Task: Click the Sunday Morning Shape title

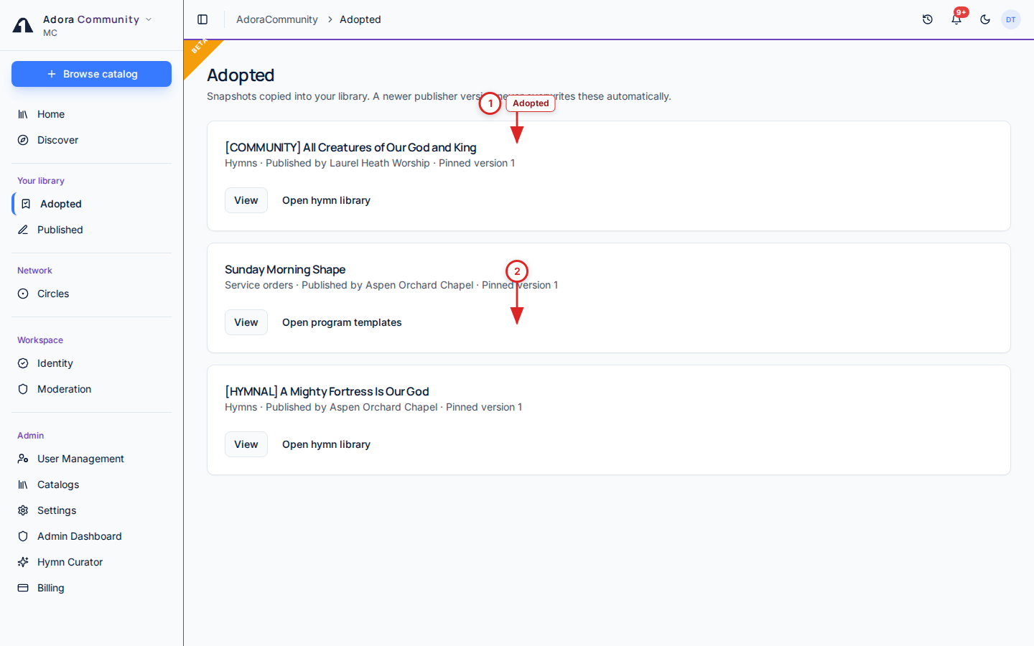Action: click(x=285, y=269)
